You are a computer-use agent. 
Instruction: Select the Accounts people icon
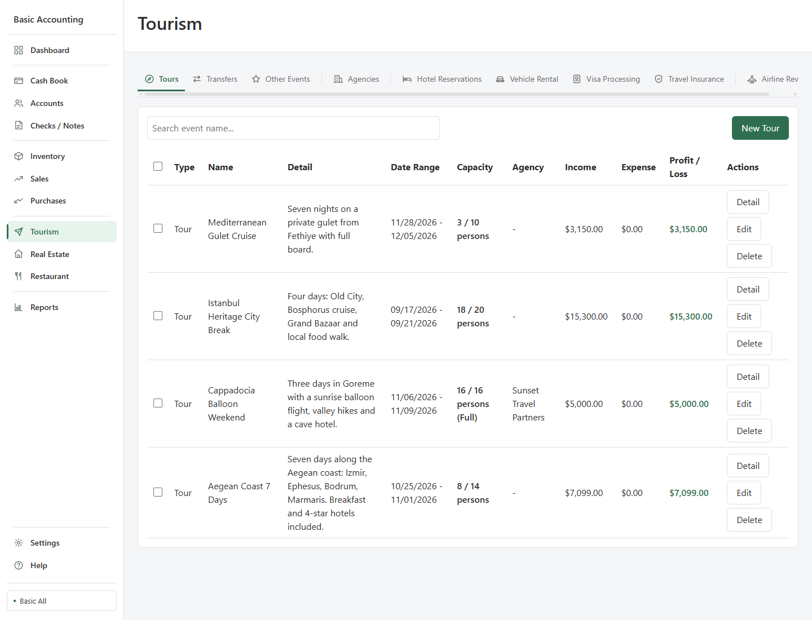(19, 103)
